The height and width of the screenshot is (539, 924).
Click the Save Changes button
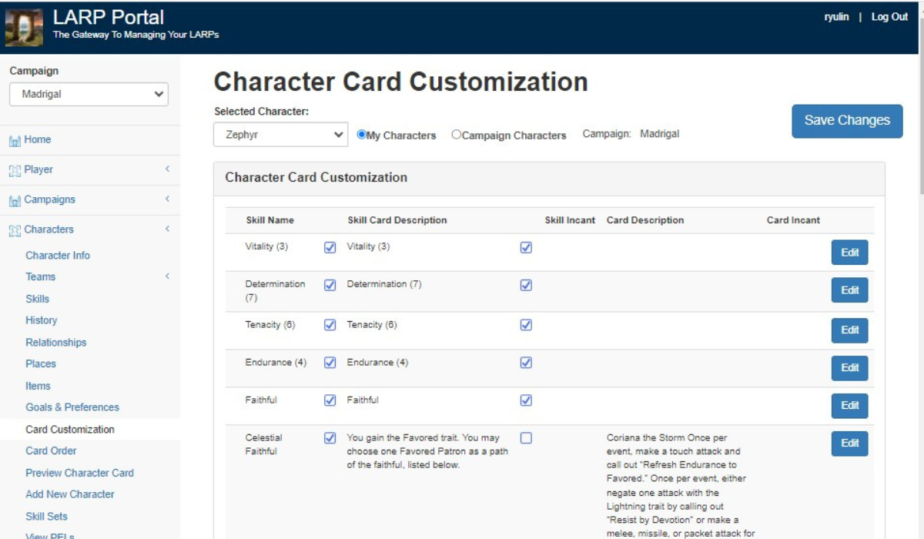[847, 121]
